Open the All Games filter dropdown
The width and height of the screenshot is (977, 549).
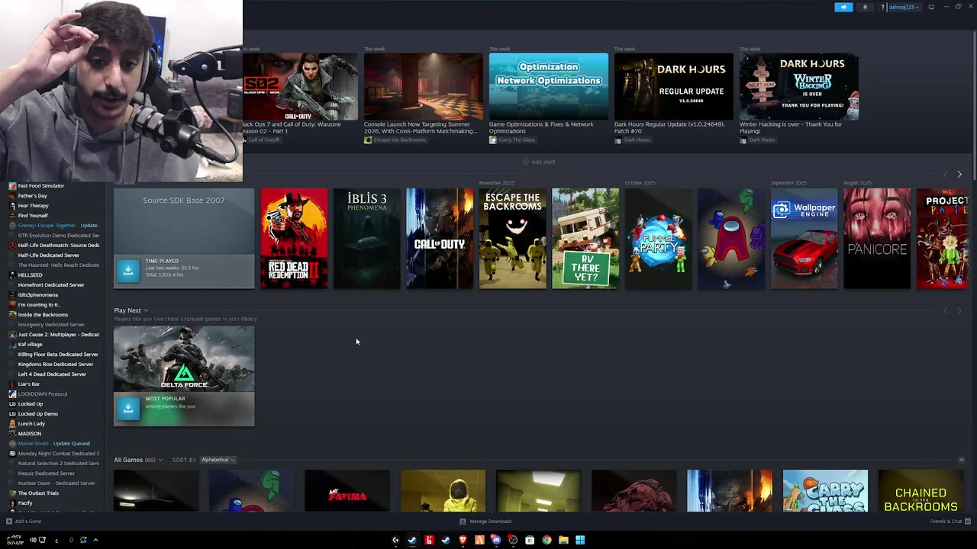(x=138, y=460)
